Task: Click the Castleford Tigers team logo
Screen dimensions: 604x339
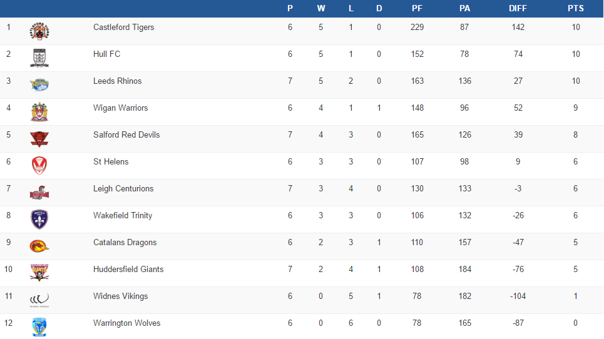Action: click(x=39, y=31)
